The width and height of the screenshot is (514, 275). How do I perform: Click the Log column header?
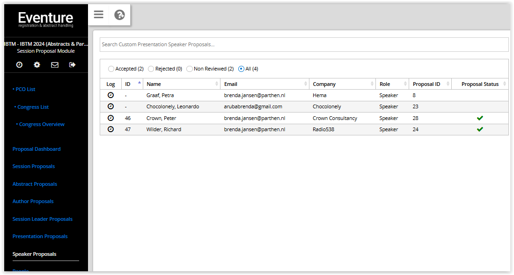coord(111,84)
